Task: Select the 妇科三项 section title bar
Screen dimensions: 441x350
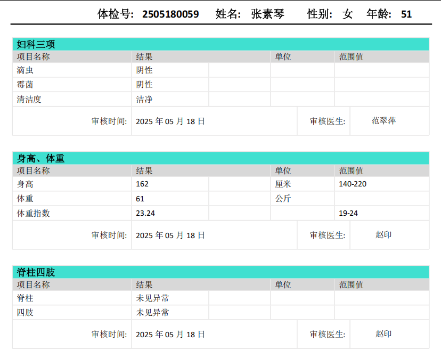Action: click(220, 44)
